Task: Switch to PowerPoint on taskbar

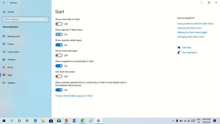Action: [x=67, y=121]
